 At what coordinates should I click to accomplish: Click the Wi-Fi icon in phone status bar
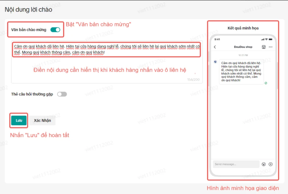[x=266, y=39]
